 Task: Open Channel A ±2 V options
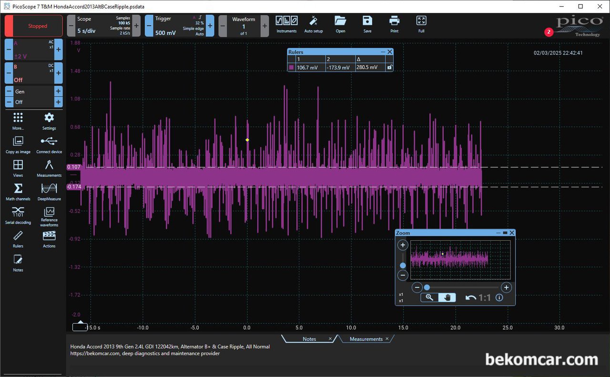33,50
